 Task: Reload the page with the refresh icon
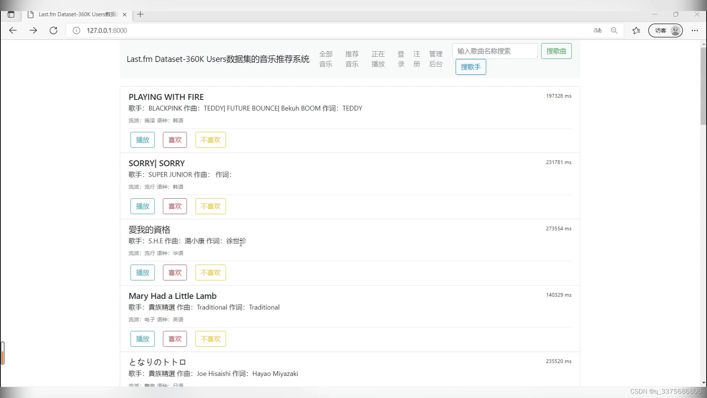53,31
